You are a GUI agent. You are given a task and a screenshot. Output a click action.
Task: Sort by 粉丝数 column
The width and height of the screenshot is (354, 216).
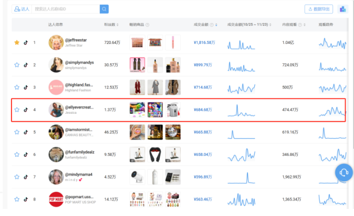[118, 25]
